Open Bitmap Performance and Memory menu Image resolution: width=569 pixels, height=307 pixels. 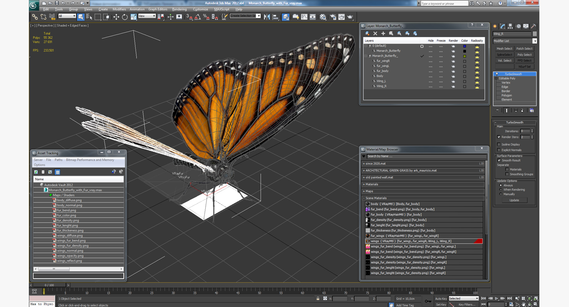(90, 160)
